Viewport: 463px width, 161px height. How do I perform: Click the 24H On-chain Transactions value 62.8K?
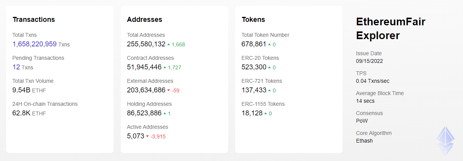(x=22, y=113)
